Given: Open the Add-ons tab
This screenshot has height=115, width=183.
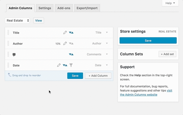Looking at the screenshot, I should pyautogui.click(x=64, y=8).
